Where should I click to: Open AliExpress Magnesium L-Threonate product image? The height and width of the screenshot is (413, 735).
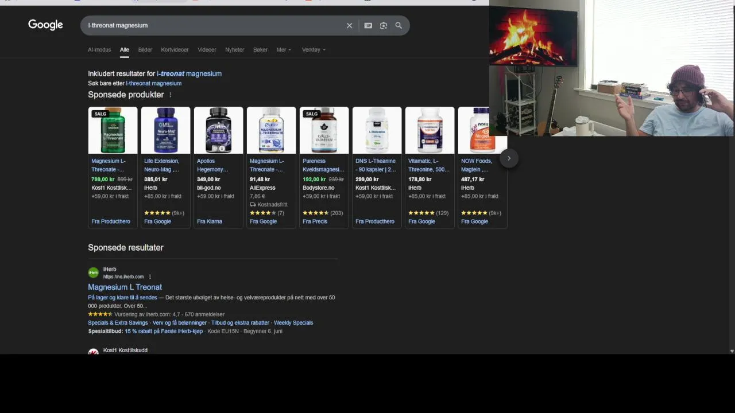coord(271,130)
